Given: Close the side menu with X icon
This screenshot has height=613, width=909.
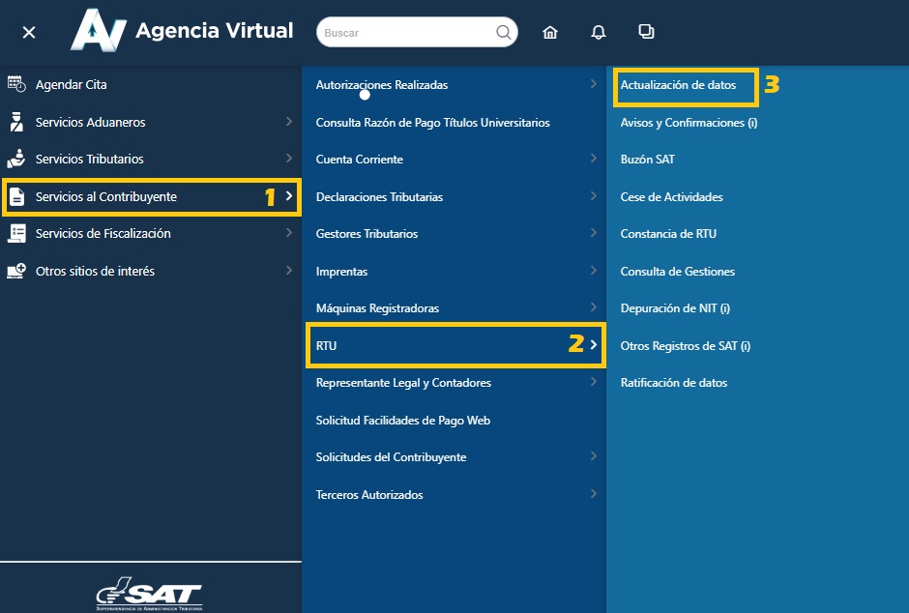Looking at the screenshot, I should (29, 33).
